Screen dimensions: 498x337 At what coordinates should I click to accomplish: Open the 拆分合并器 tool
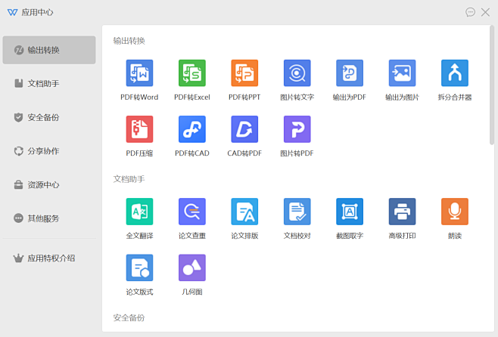455,73
